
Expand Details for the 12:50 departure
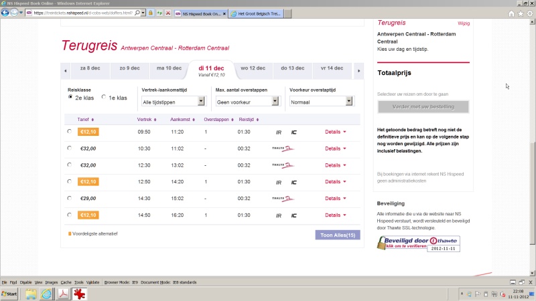point(335,181)
